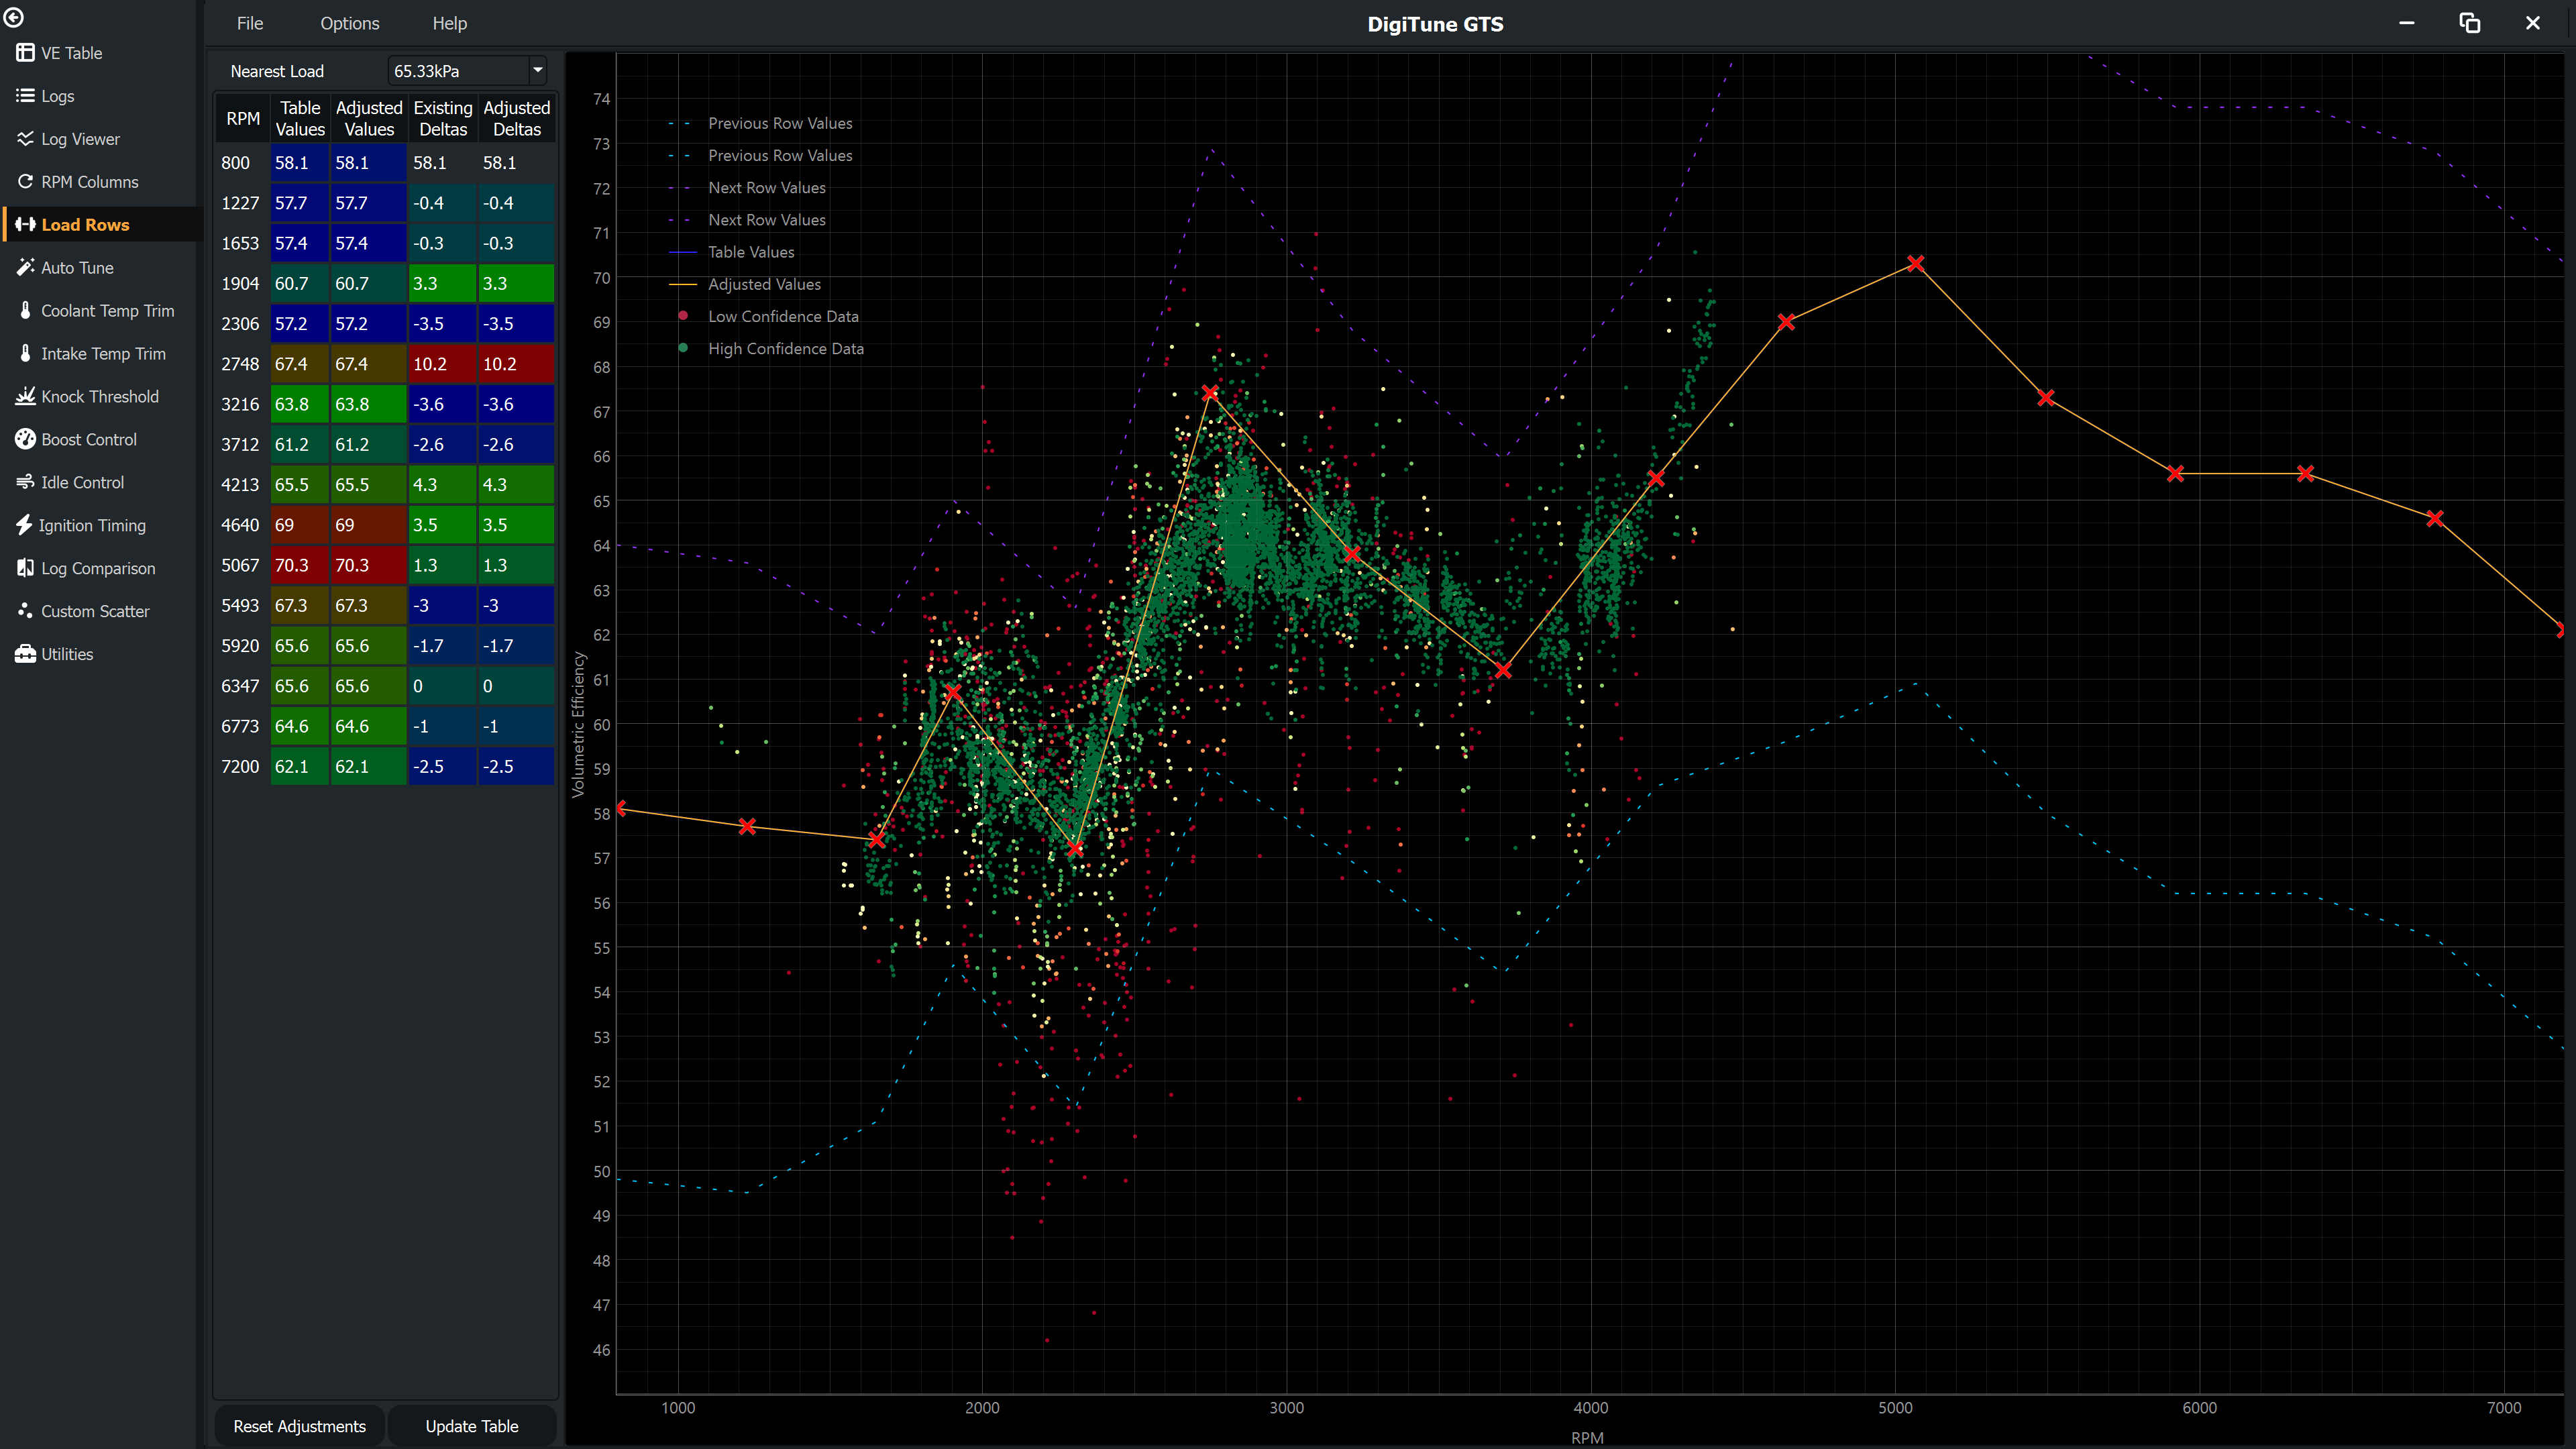Select Adjusted Values cell for 5067 RPM
The height and width of the screenshot is (1449, 2576).
368,565
